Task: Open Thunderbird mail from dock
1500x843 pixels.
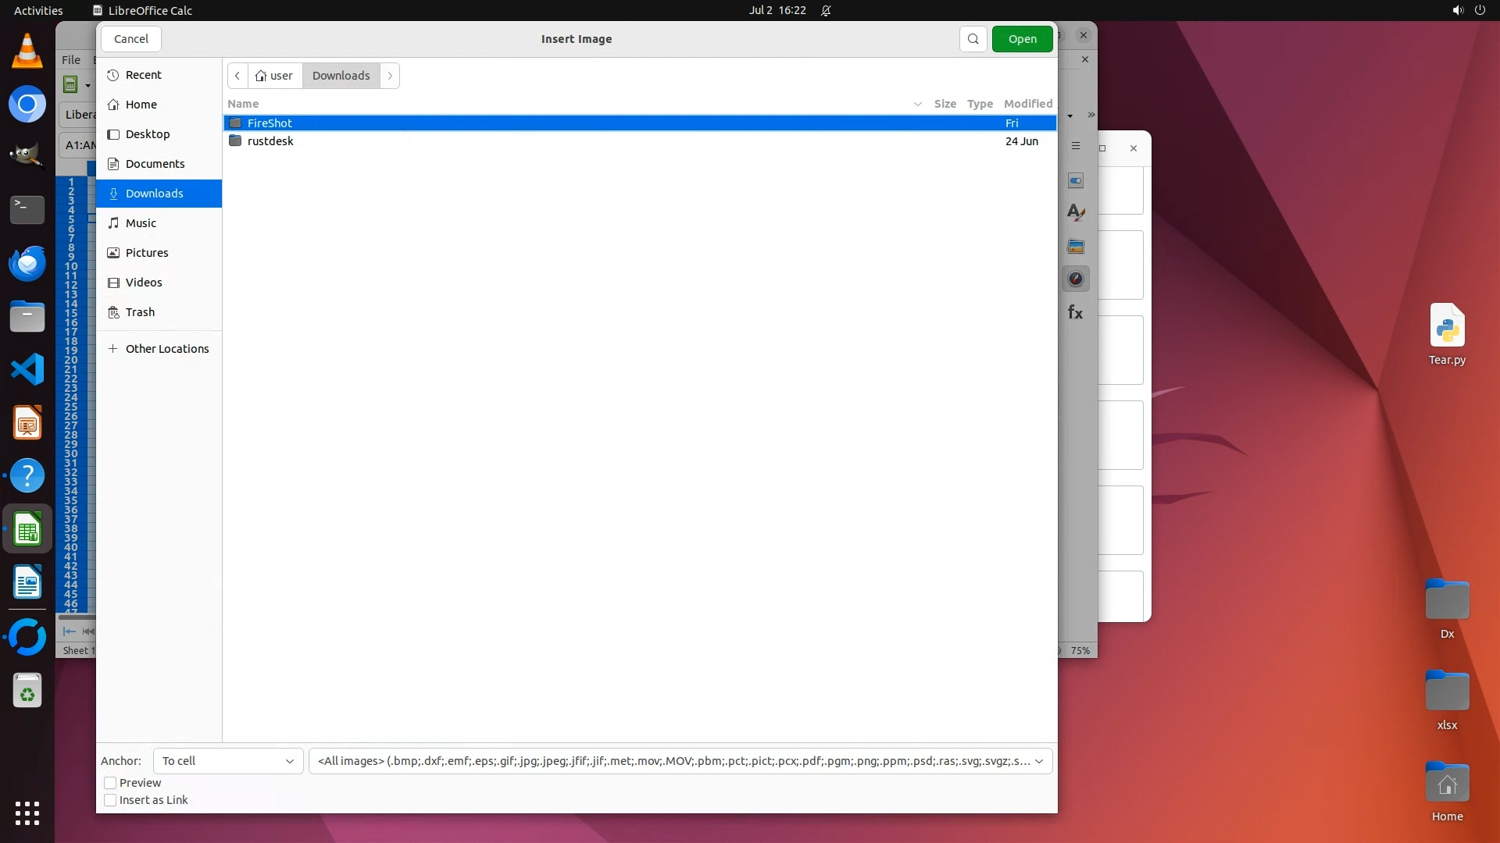Action: [x=27, y=264]
